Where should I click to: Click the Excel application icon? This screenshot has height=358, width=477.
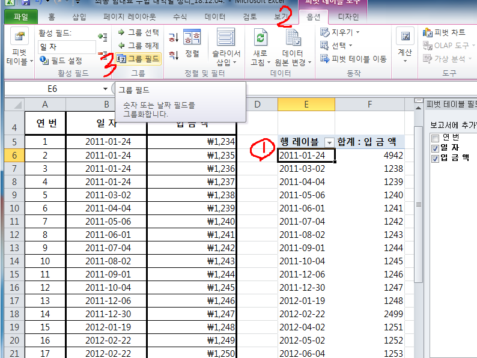click(10, 2)
